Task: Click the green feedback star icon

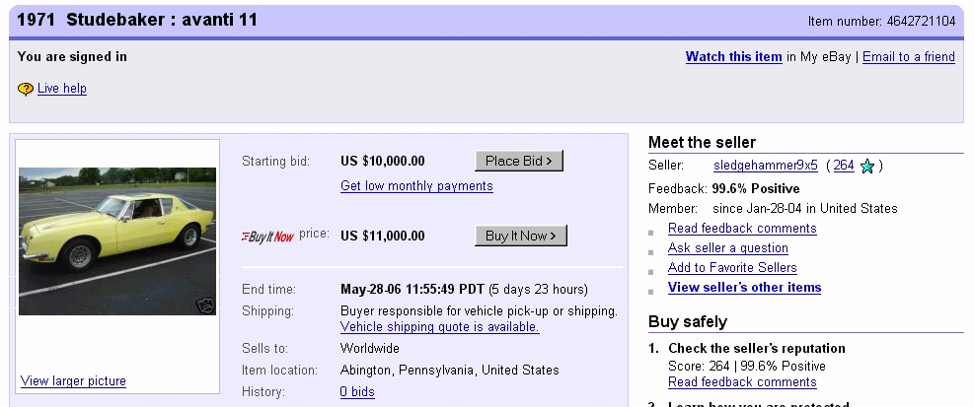Action: click(867, 167)
